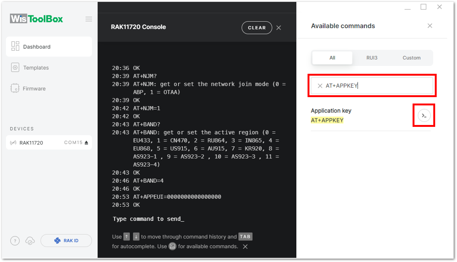The height and width of the screenshot is (262, 457).
Task: Close the RAK11720 Console panel
Action: [x=279, y=27]
